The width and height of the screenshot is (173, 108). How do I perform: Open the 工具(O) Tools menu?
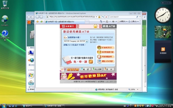pos(133,22)
